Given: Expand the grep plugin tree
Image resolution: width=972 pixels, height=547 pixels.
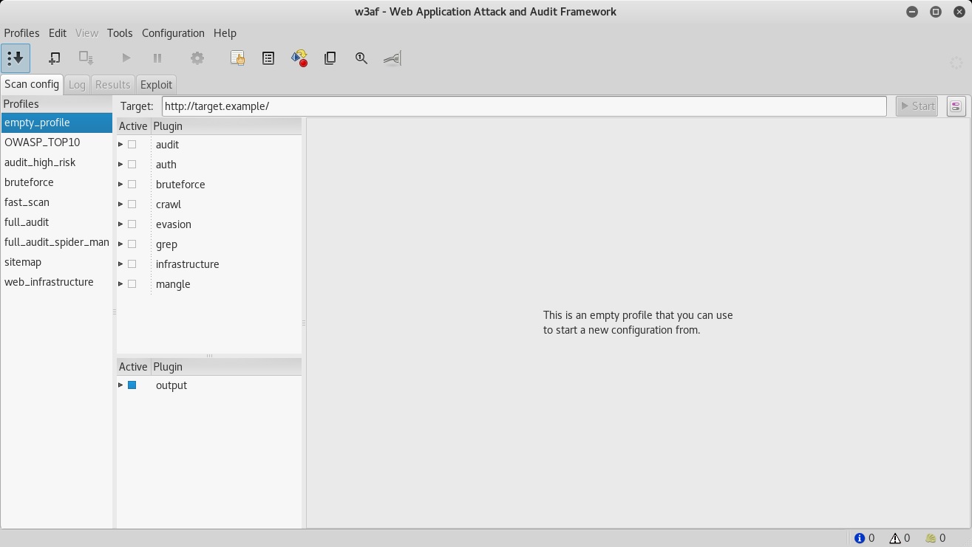Looking at the screenshot, I should click(120, 244).
